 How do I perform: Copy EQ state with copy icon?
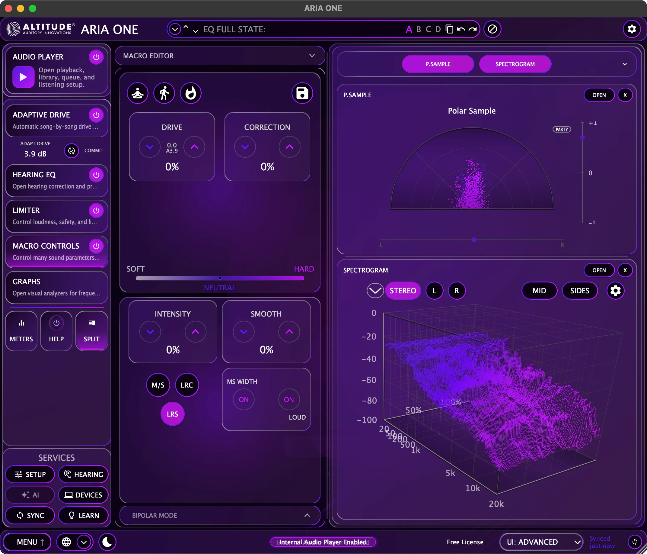tap(449, 29)
